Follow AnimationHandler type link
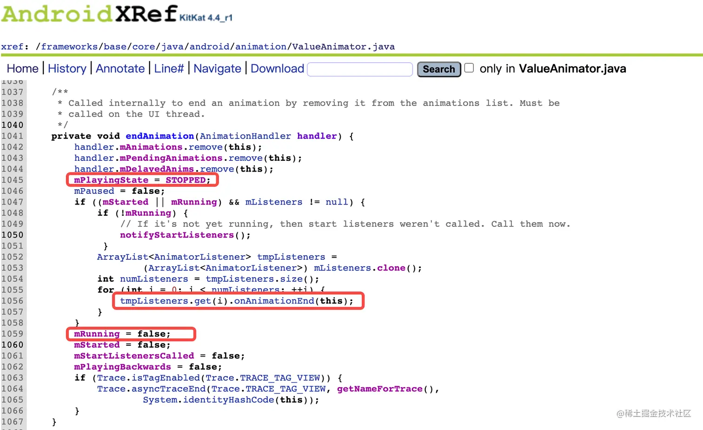This screenshot has height=430, width=703. tap(245, 136)
